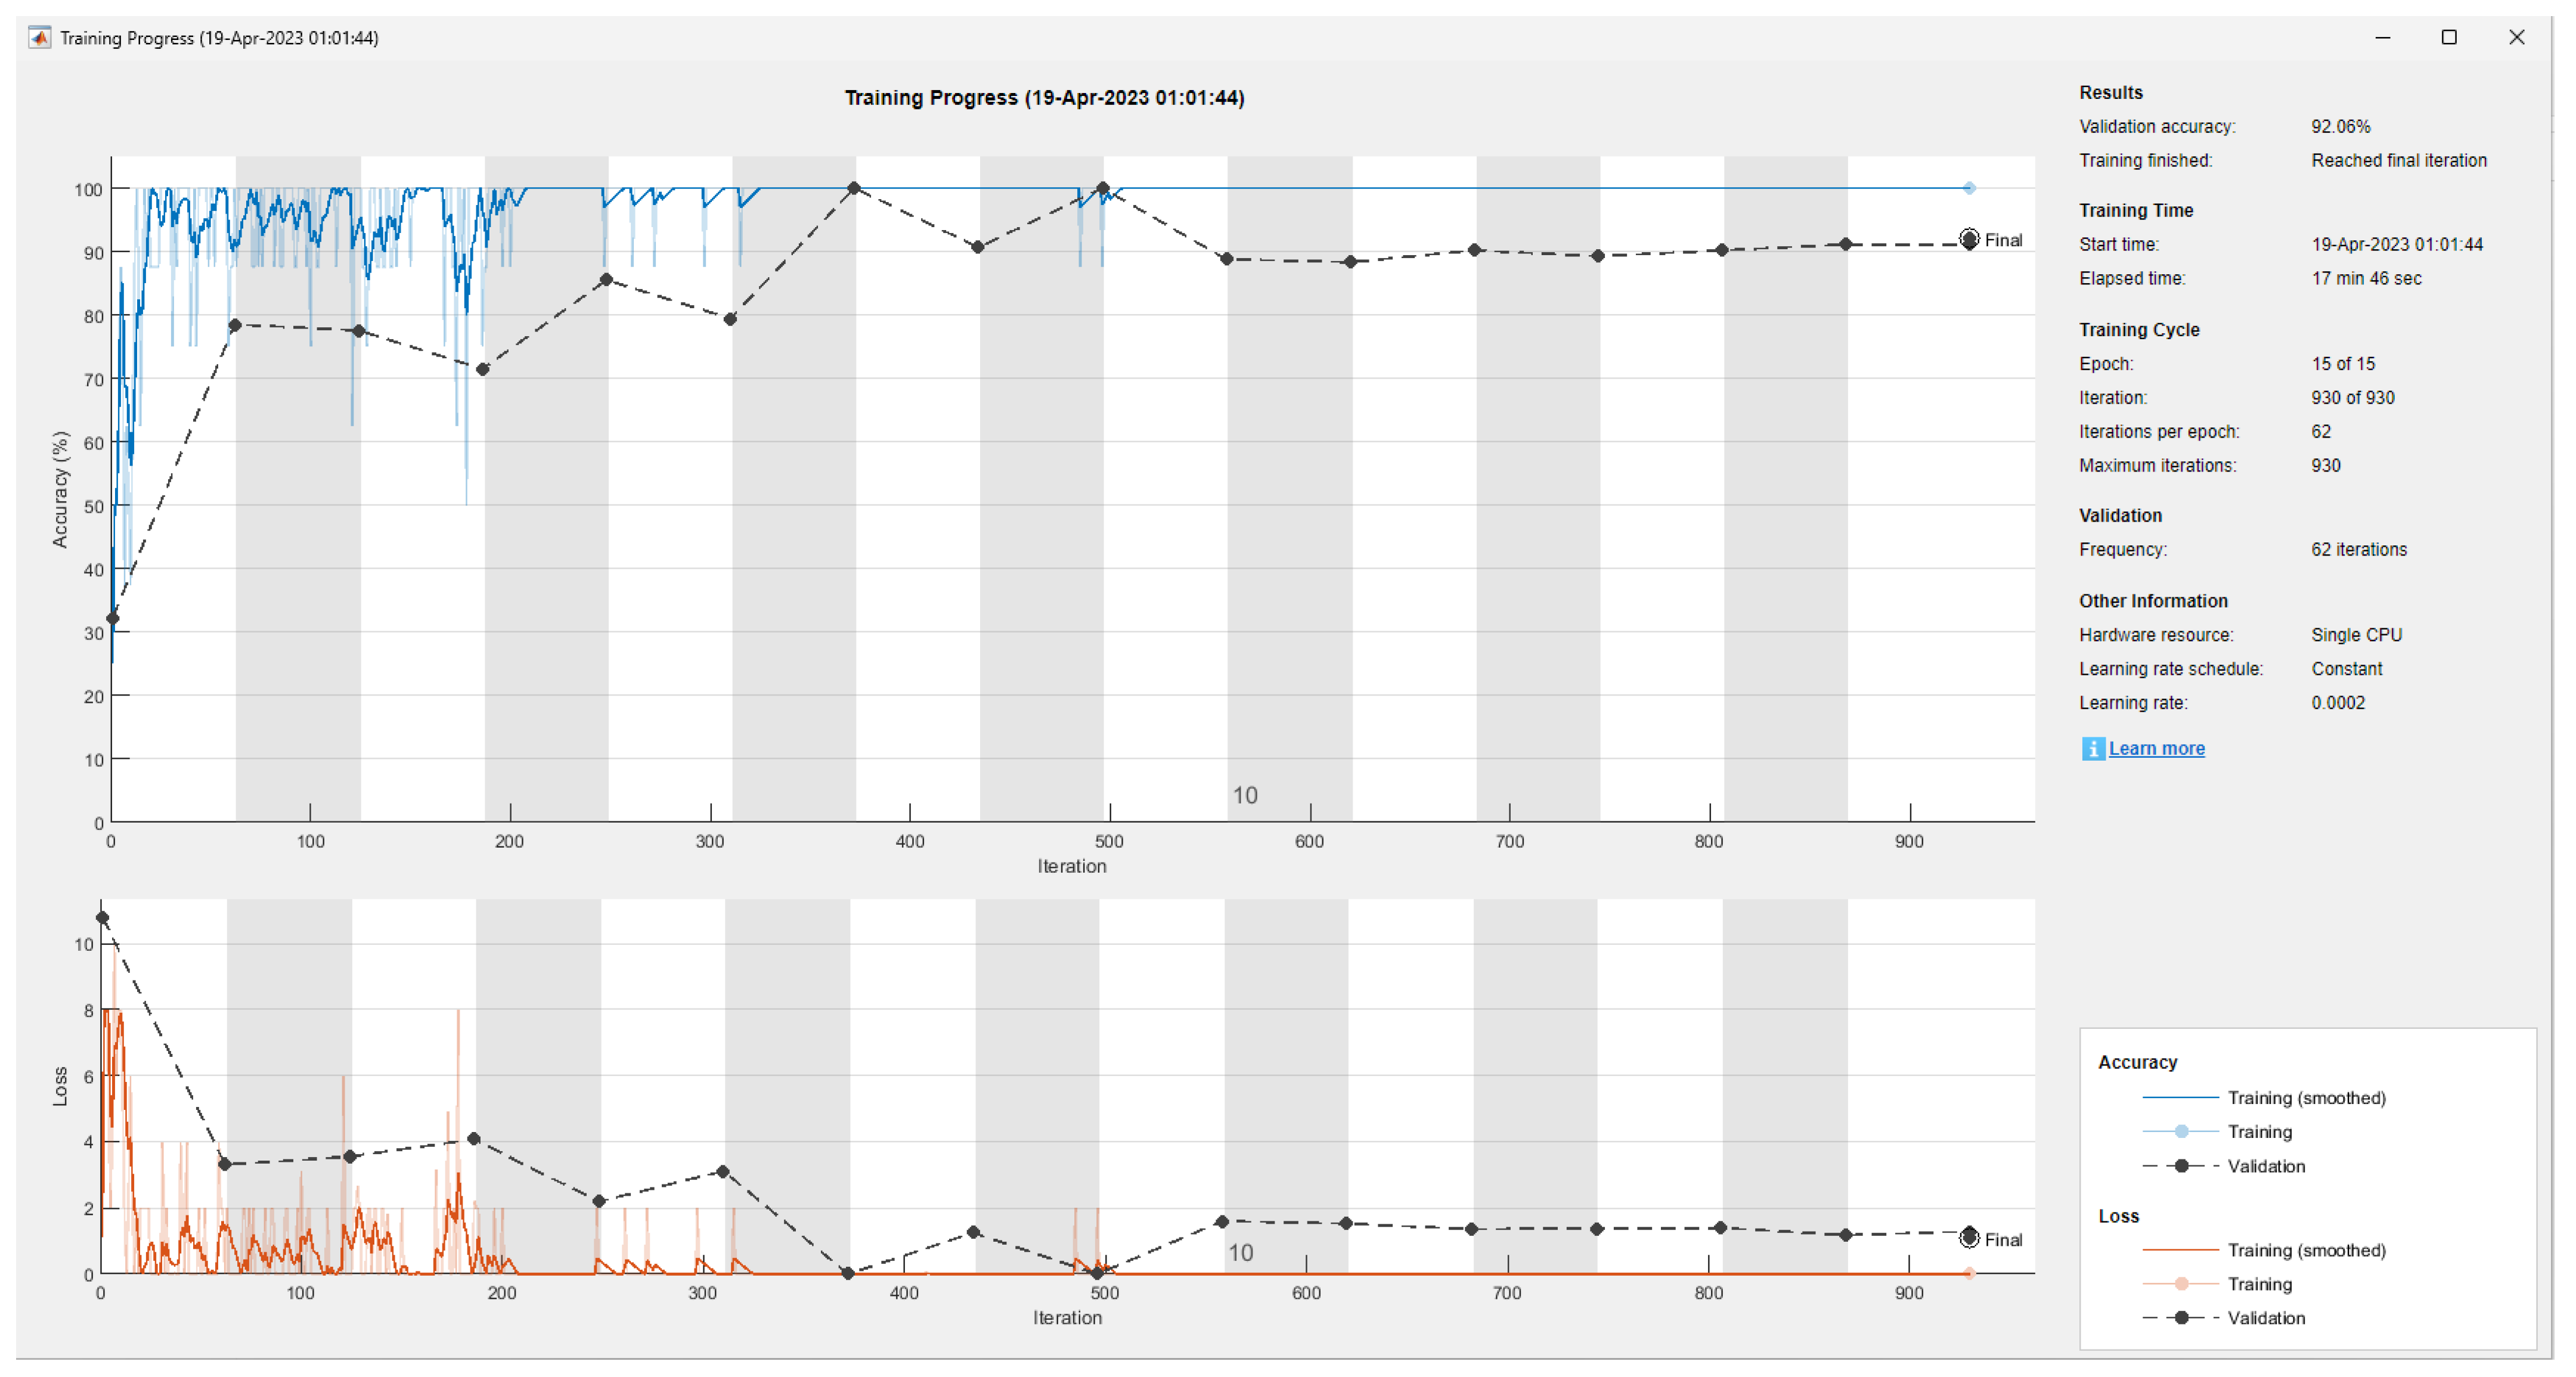This screenshot has height=1377, width=2576.
Task: Click the first validation loss point
Action: (102, 917)
